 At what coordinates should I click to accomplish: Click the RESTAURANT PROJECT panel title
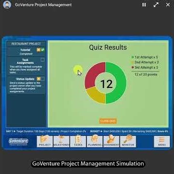click(26, 43)
